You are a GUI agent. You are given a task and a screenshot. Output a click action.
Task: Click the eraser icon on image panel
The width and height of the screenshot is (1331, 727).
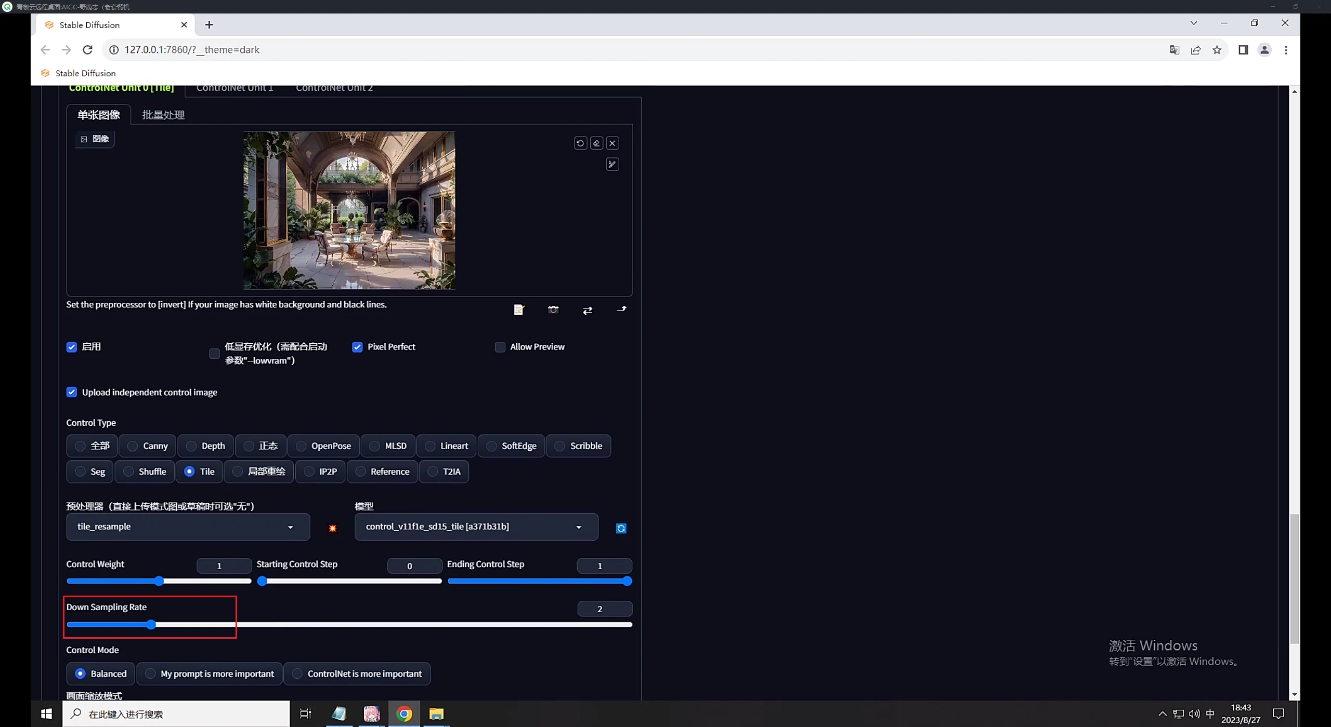tap(596, 143)
